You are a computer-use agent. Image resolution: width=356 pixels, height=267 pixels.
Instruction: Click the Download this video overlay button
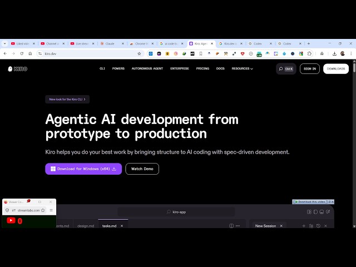point(310,201)
